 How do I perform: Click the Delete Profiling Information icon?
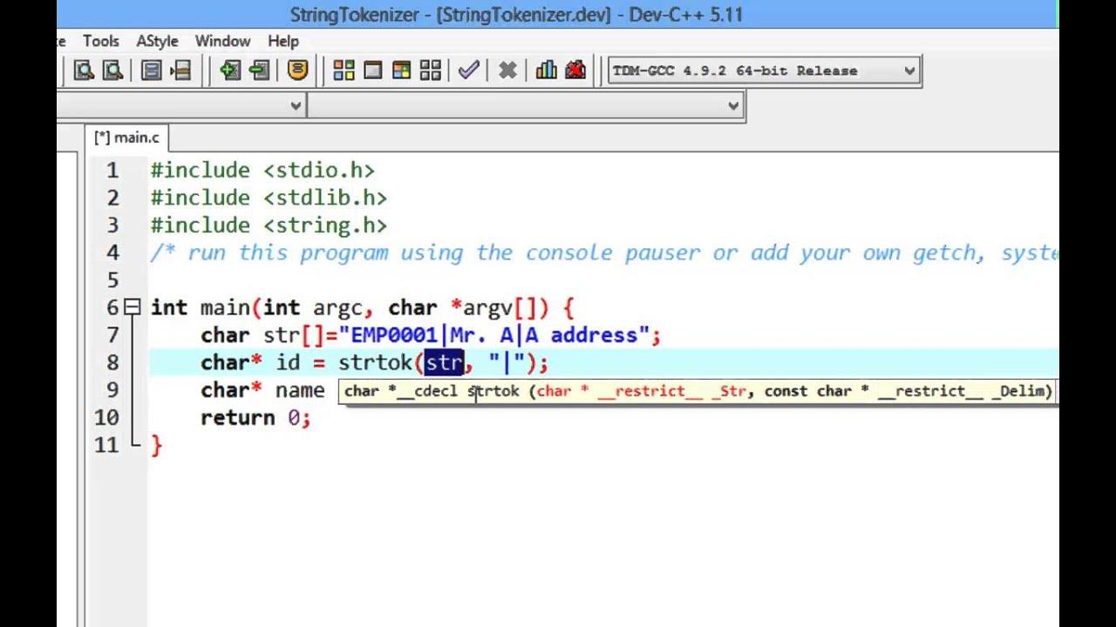click(x=575, y=71)
